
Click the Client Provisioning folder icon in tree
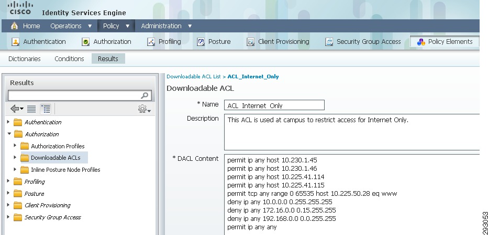click(x=18, y=205)
